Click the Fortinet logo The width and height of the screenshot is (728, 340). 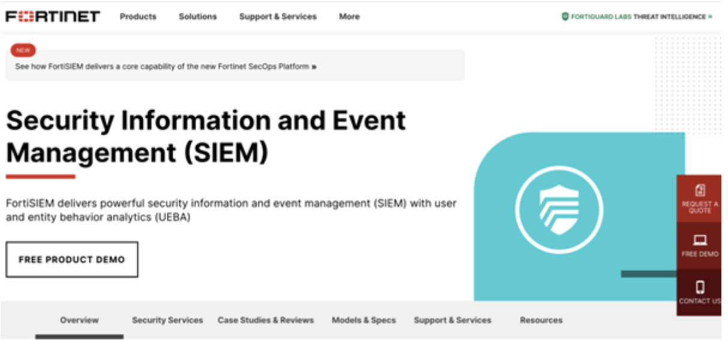click(x=53, y=17)
